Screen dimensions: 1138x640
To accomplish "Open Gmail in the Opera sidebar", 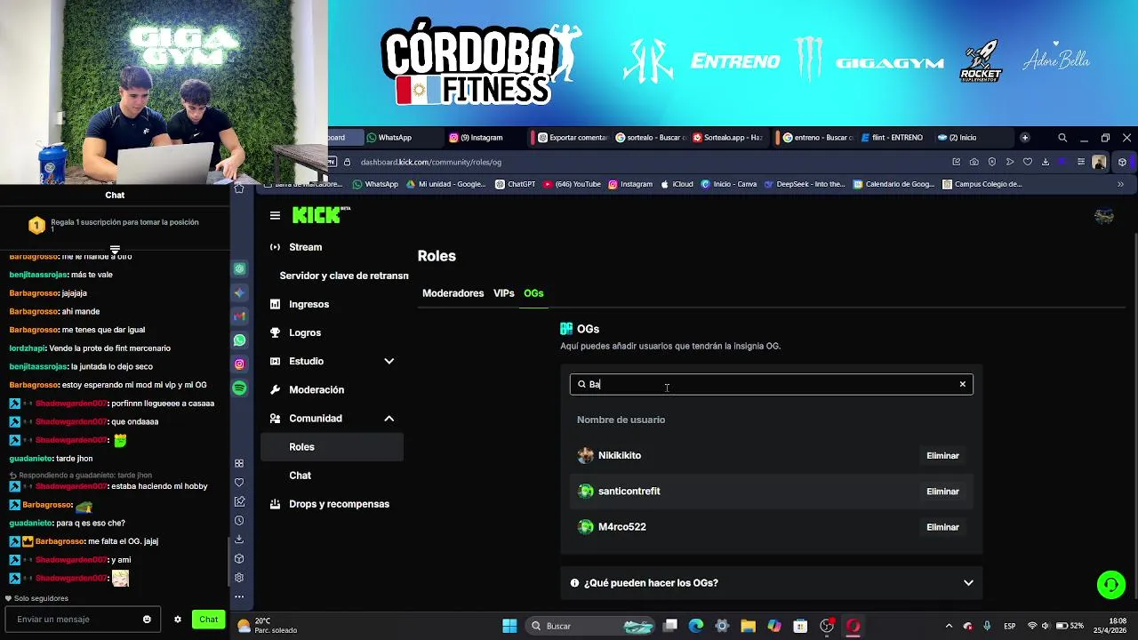I will 239,316.
